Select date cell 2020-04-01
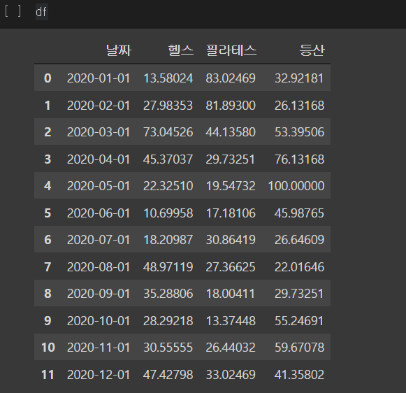The width and height of the screenshot is (406, 393). [x=99, y=159]
